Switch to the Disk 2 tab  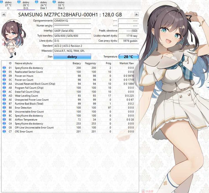point(61,5)
